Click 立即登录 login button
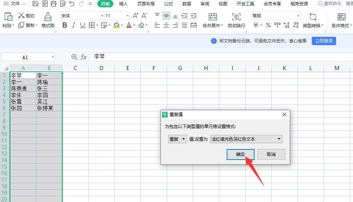Screen dimensions: 353x202 [324, 41]
